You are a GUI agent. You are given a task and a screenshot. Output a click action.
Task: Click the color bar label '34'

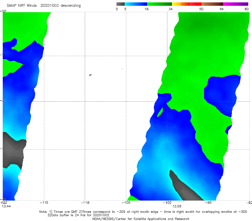point(171,9)
